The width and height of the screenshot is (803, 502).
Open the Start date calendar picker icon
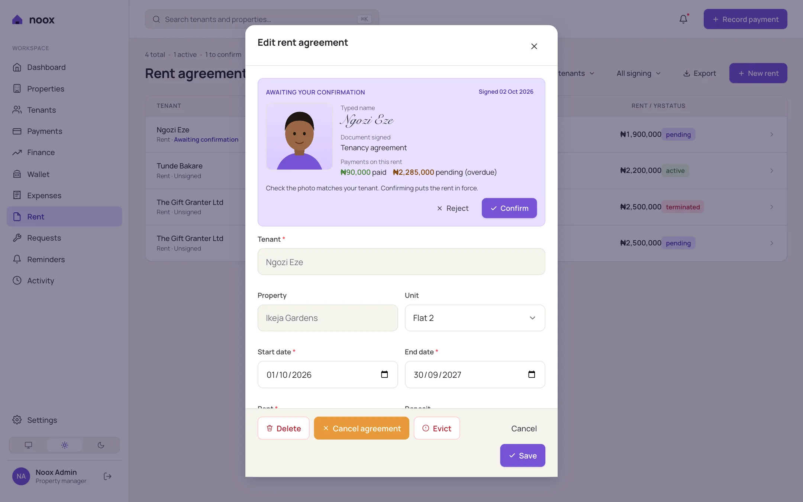tap(384, 374)
